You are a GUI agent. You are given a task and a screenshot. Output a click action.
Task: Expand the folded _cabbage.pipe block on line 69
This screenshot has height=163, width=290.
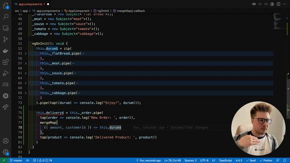pos(25,93)
